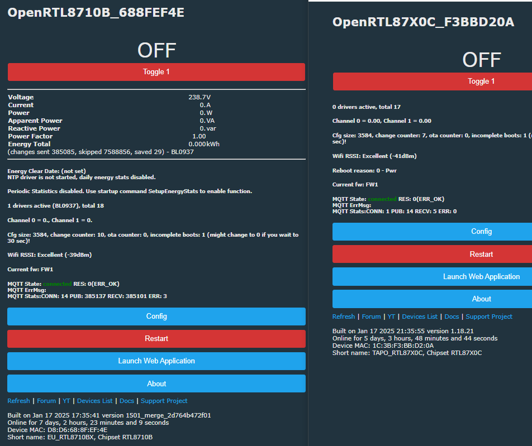Restart the OpenRTL87X0C device
Screen dimensions: 532x446
coord(433,254)
